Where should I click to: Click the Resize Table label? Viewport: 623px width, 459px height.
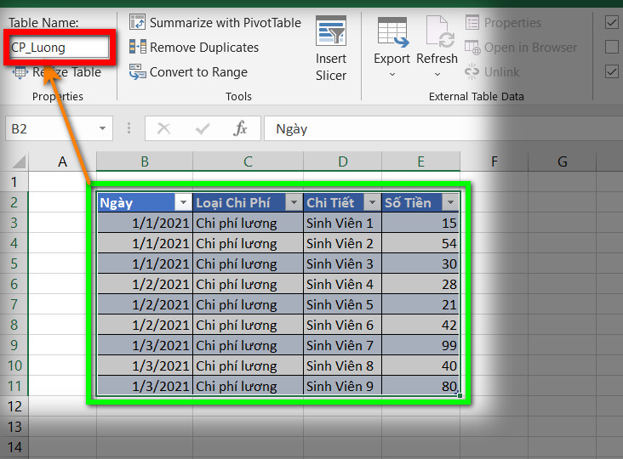point(66,72)
